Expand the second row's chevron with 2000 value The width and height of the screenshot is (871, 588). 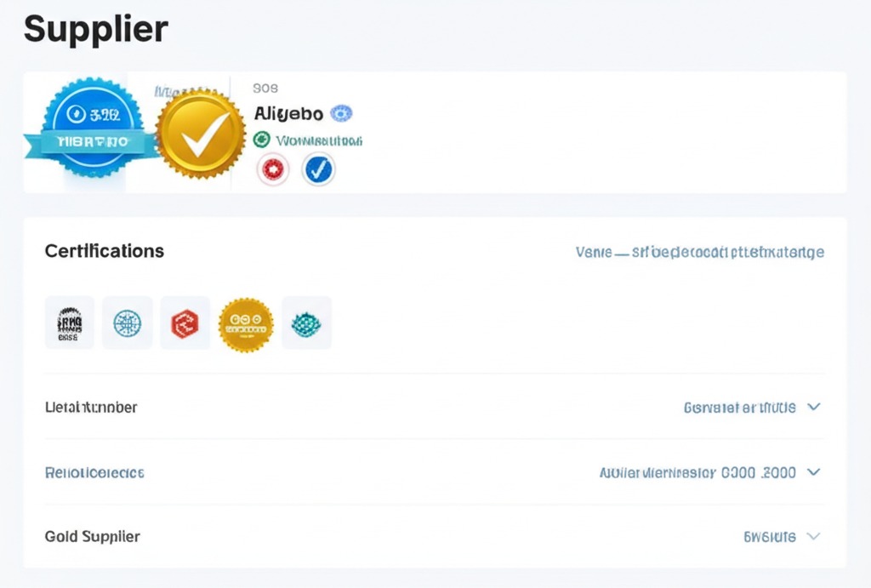pos(813,471)
